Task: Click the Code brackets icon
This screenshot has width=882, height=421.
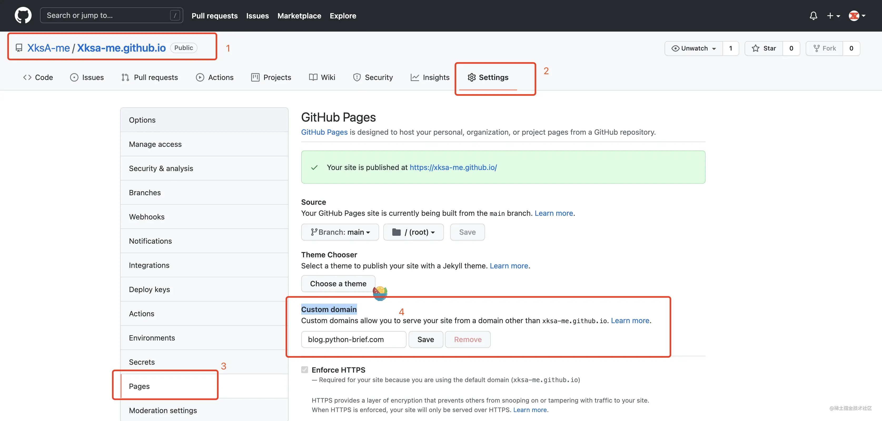Action: click(x=27, y=77)
